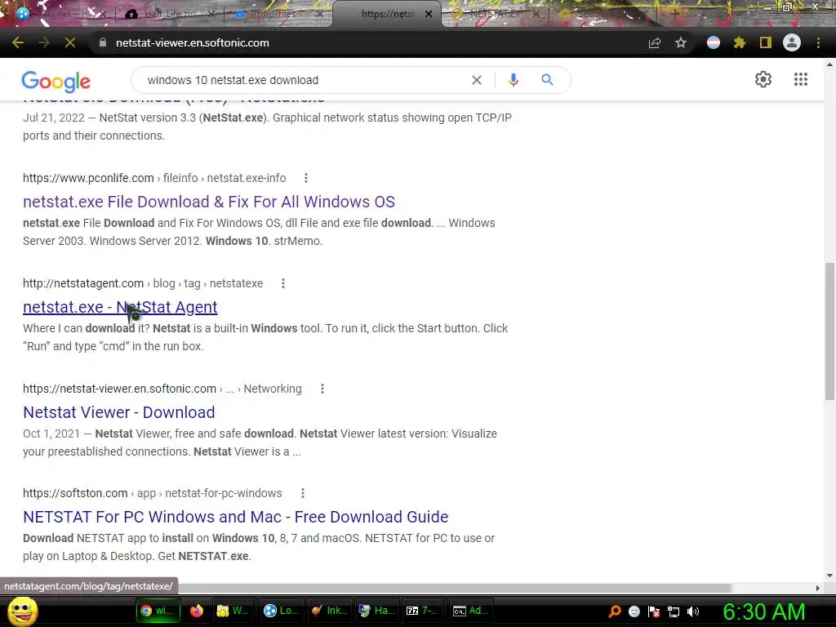
Task: Clear the Google search box with the X
Action: (477, 80)
